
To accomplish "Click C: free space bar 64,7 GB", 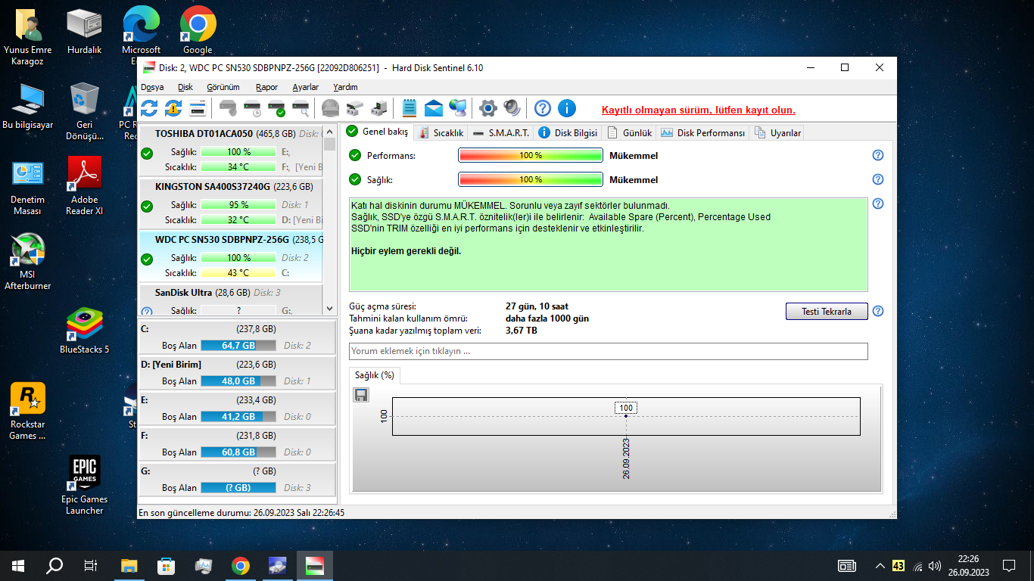I will click(x=238, y=345).
